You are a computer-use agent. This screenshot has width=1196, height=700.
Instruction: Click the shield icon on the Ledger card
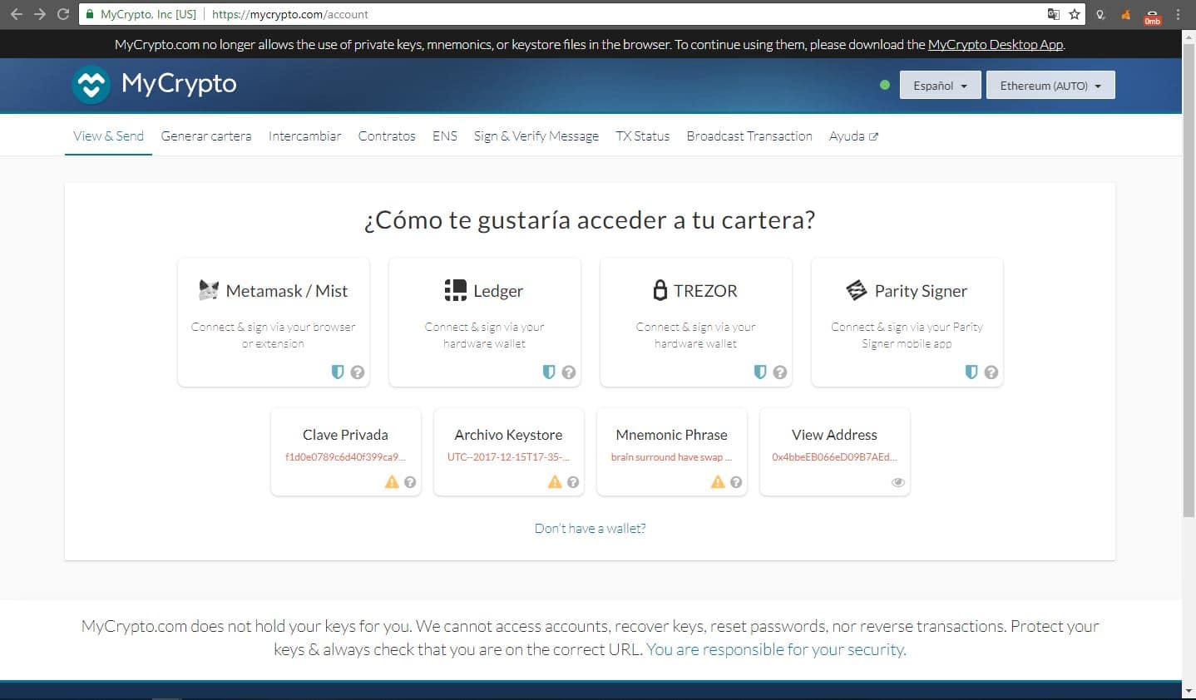pyautogui.click(x=549, y=372)
